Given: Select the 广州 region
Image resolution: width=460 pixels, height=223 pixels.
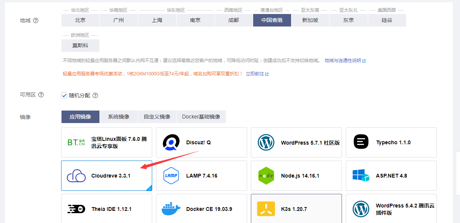Looking at the screenshot, I should pyautogui.click(x=119, y=20).
